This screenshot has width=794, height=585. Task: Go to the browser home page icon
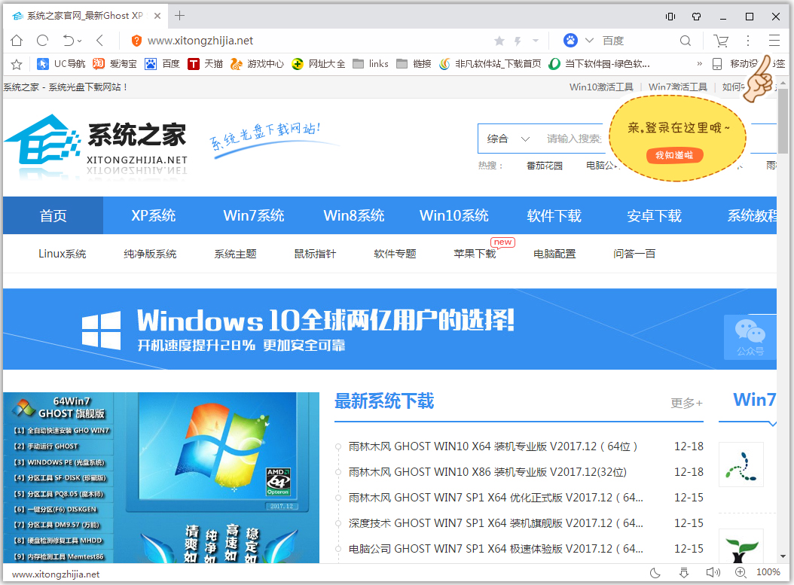[17, 41]
